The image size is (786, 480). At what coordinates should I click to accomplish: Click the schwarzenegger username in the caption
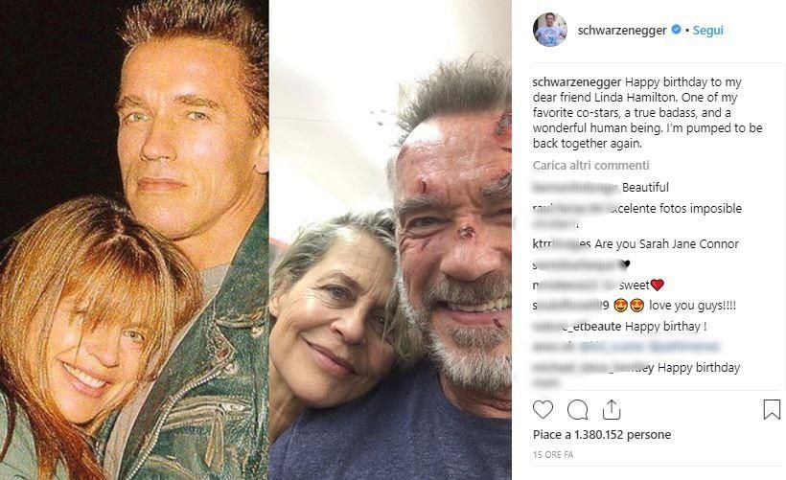[577, 82]
